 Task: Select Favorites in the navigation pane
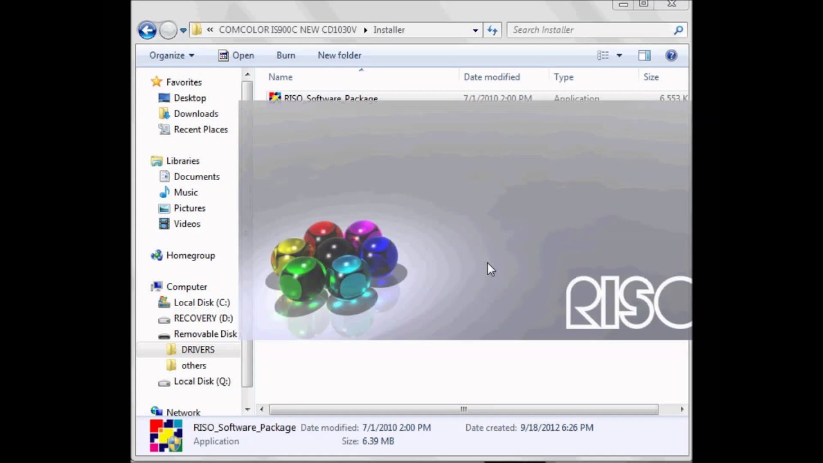tap(184, 82)
